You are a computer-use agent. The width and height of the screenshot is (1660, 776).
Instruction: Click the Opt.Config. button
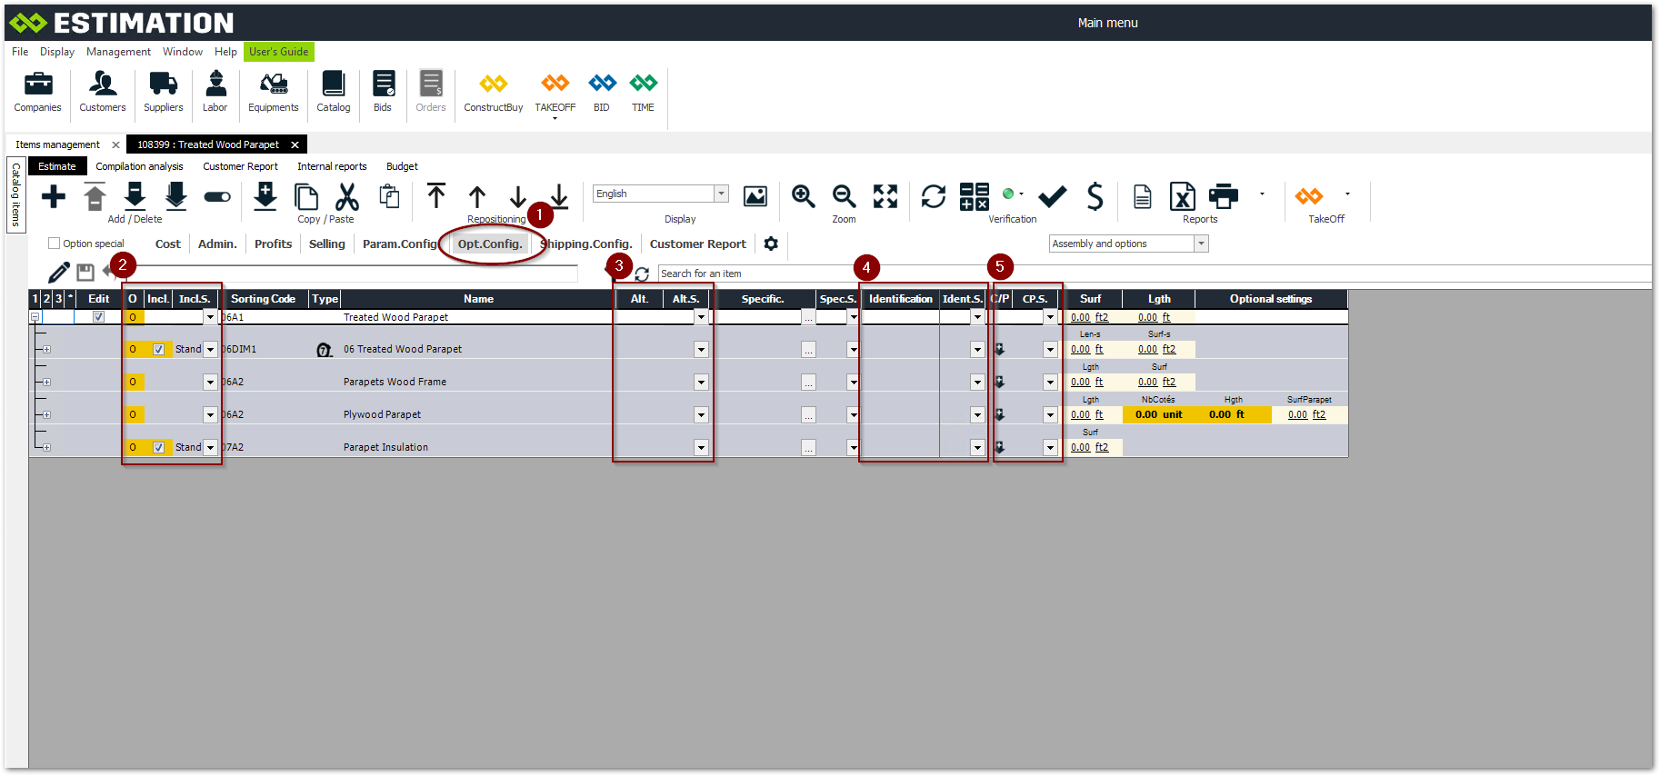pyautogui.click(x=490, y=244)
